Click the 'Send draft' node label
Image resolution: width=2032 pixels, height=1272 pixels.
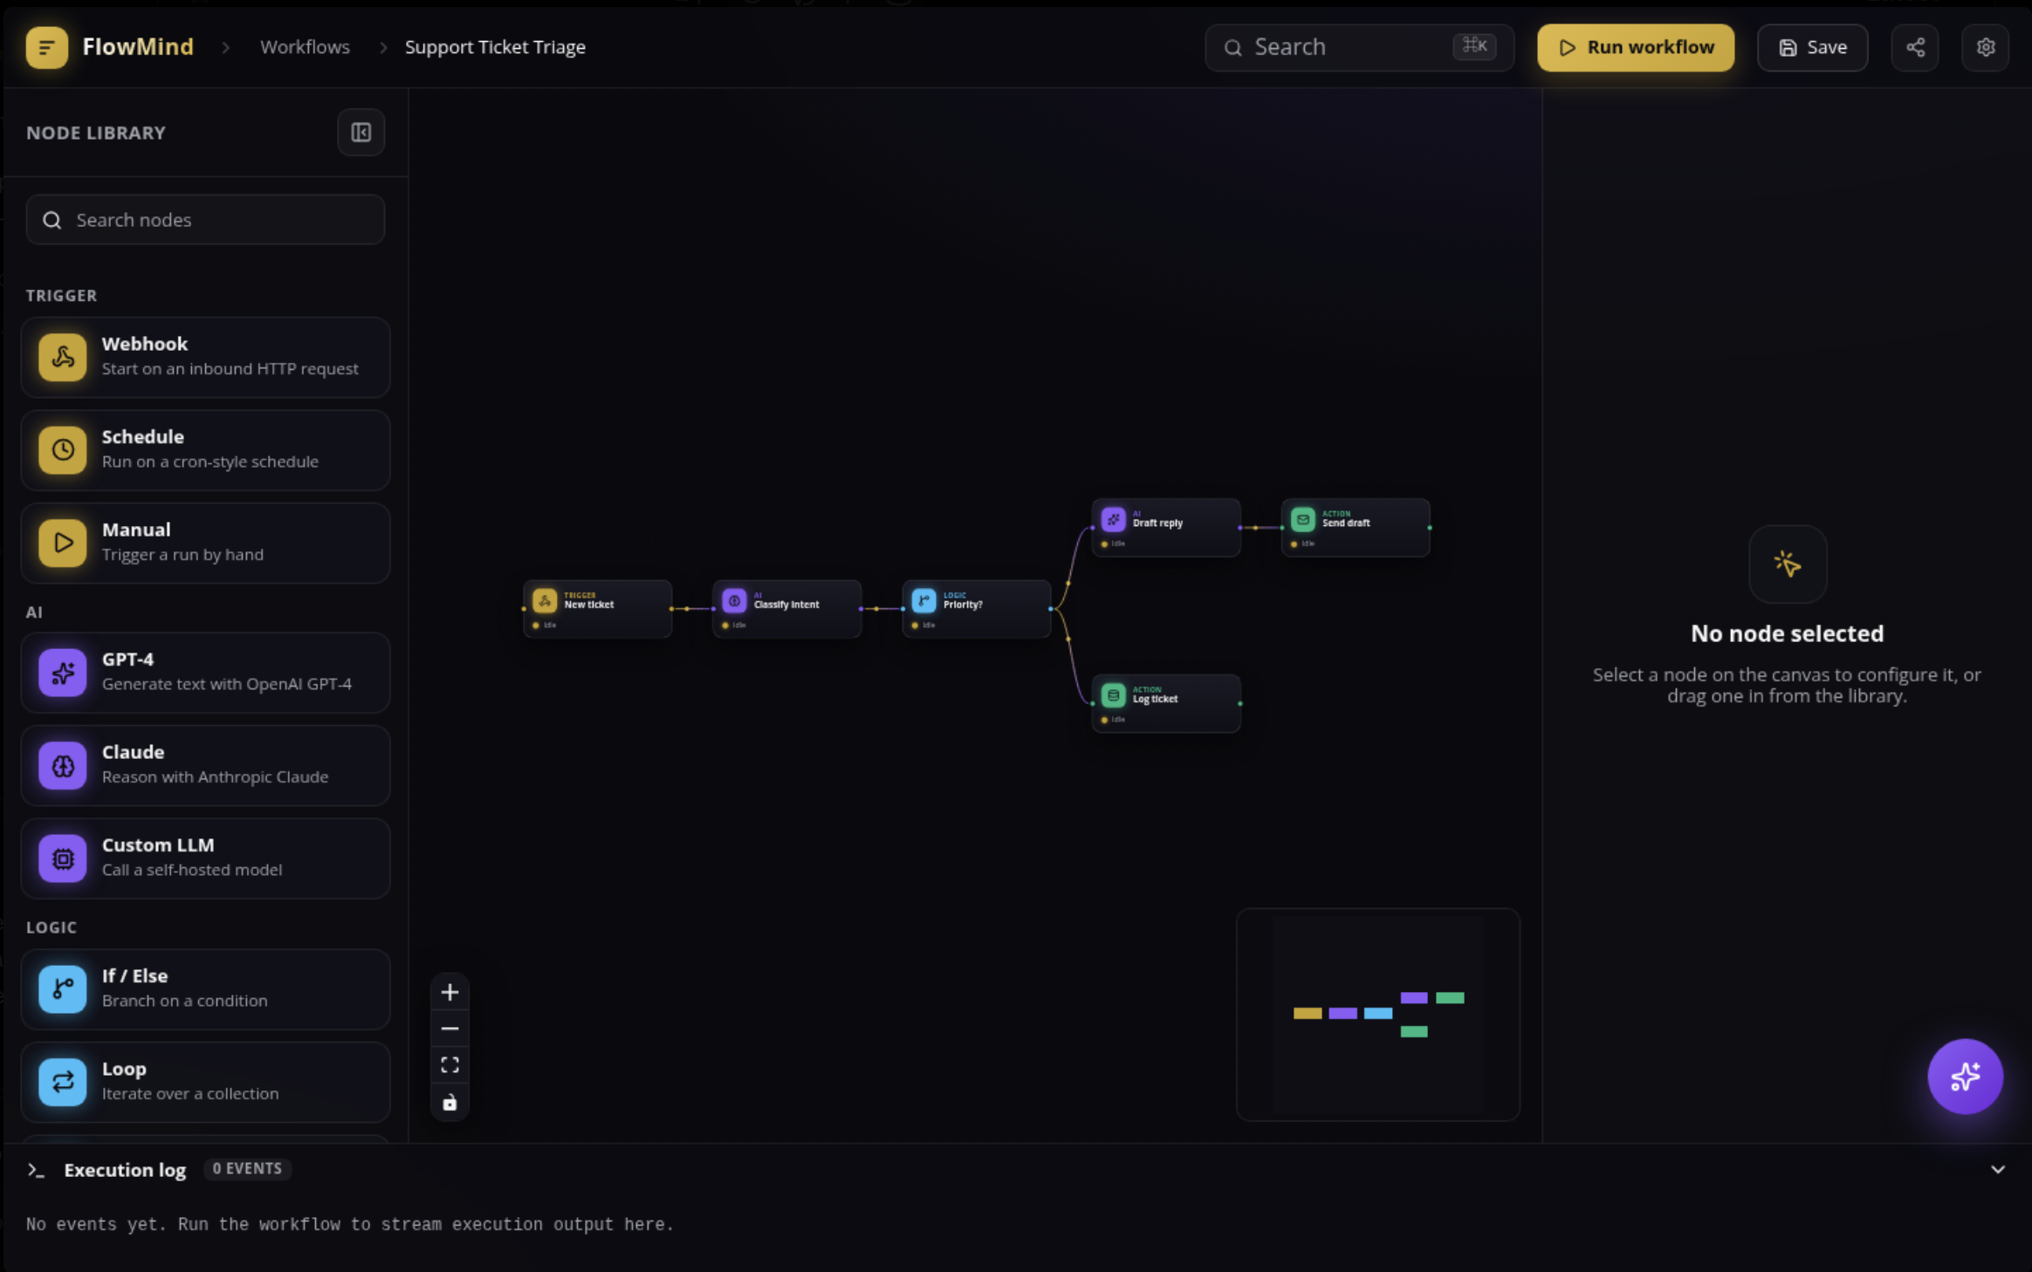click(1346, 523)
